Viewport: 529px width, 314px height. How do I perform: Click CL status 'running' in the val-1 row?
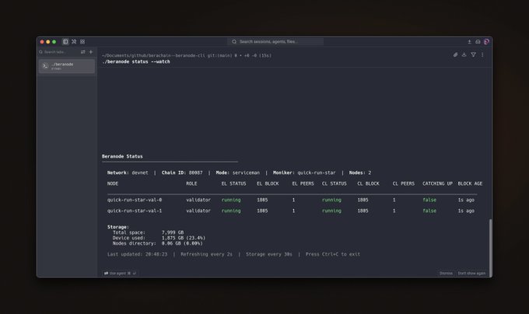pos(331,211)
